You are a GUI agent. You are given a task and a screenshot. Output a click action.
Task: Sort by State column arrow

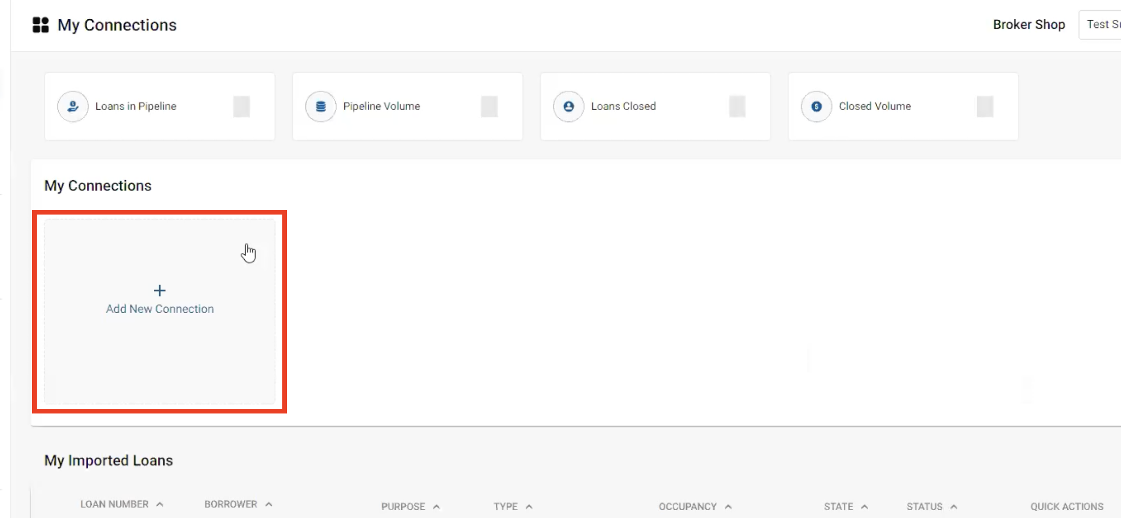click(865, 507)
